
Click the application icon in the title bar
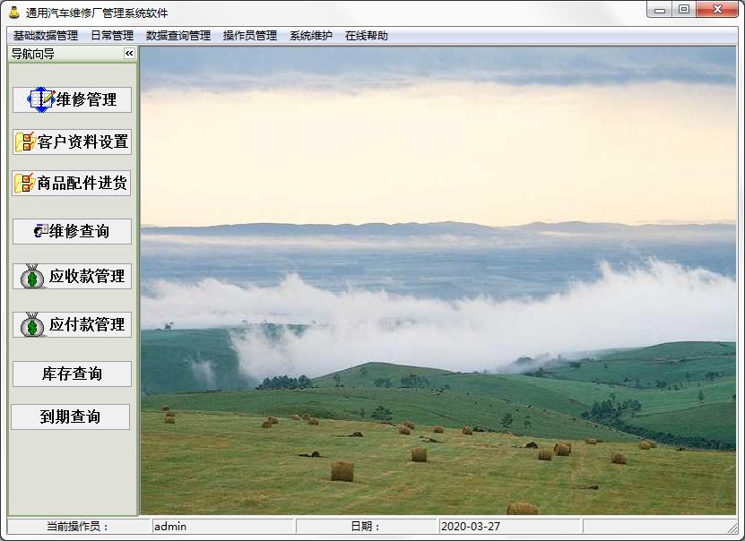(x=14, y=12)
